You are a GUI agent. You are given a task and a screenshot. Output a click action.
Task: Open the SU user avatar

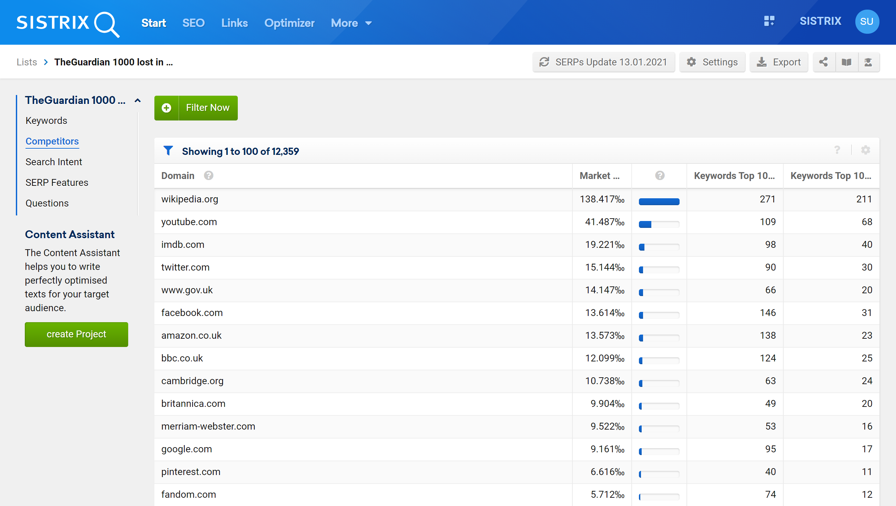click(867, 22)
